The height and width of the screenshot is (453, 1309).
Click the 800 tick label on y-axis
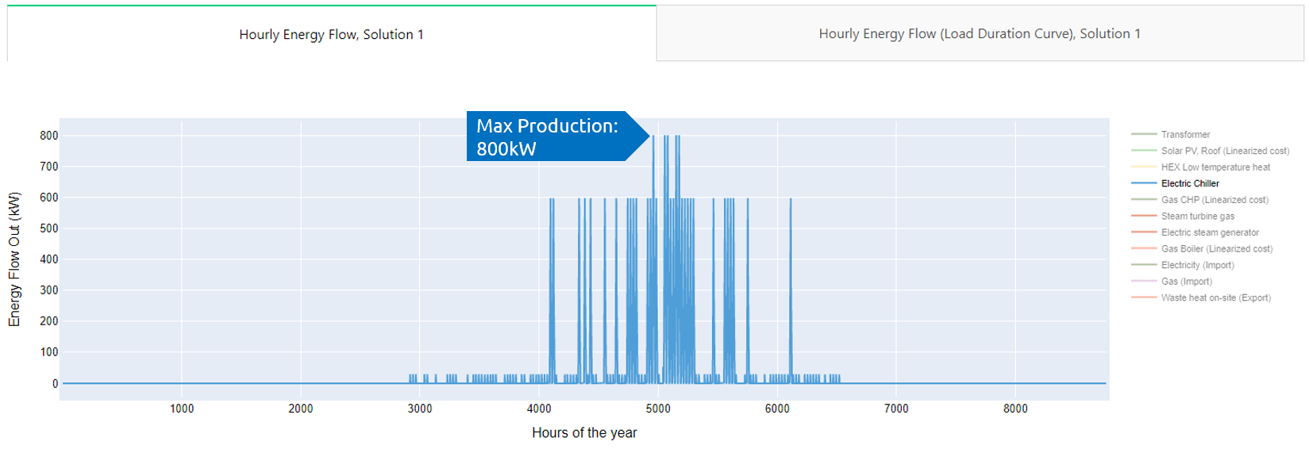[48, 136]
